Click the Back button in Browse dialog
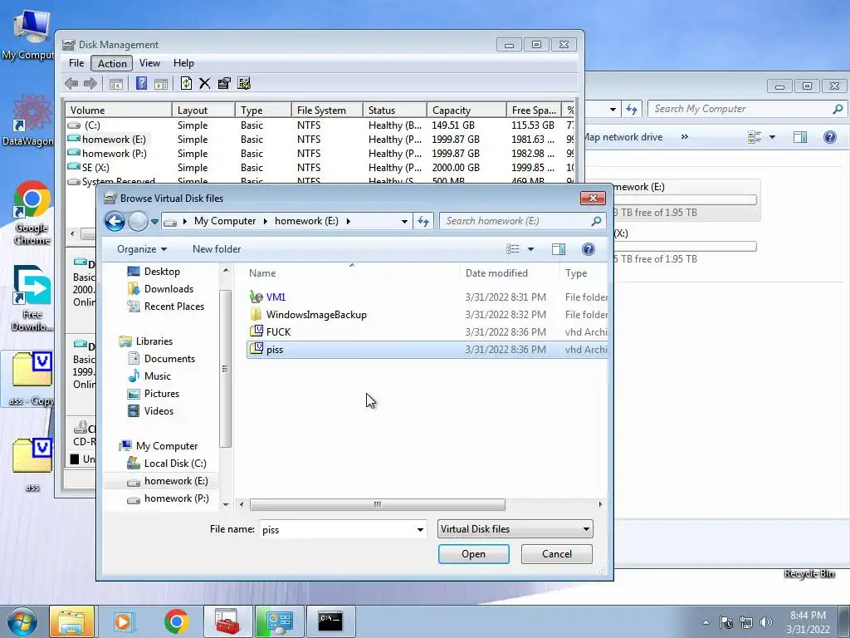 coord(115,221)
